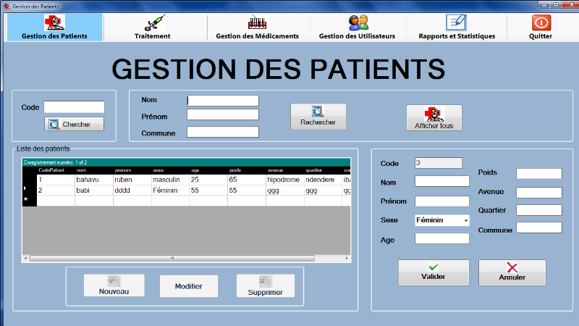The height and width of the screenshot is (326, 579).
Task: Click the Avenue input field
Action: click(x=539, y=192)
